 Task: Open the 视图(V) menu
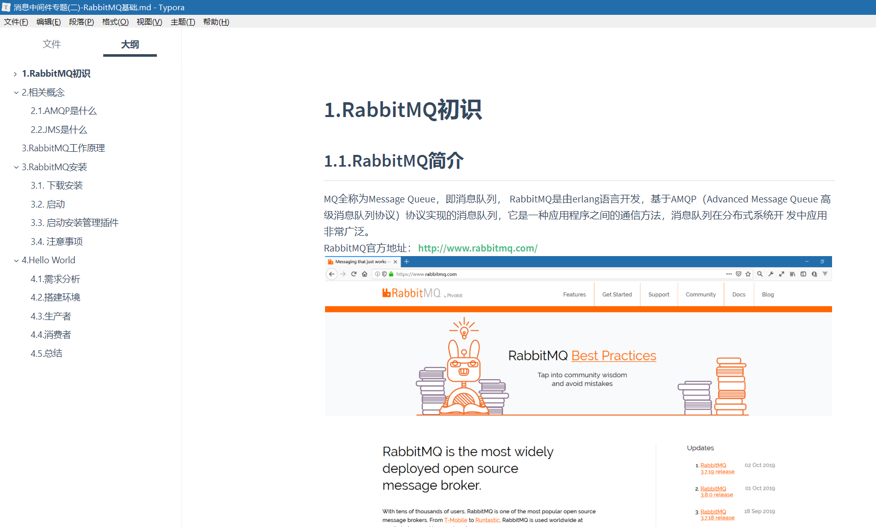coord(149,22)
